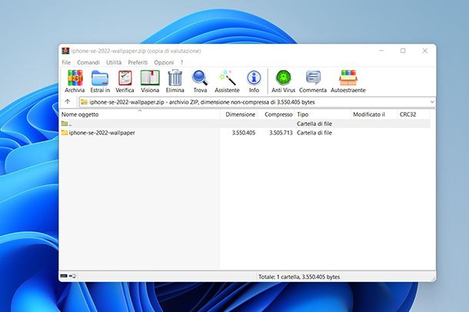Click the Archivia toolbar icon
Image resolution: width=469 pixels, height=312 pixels.
click(75, 81)
